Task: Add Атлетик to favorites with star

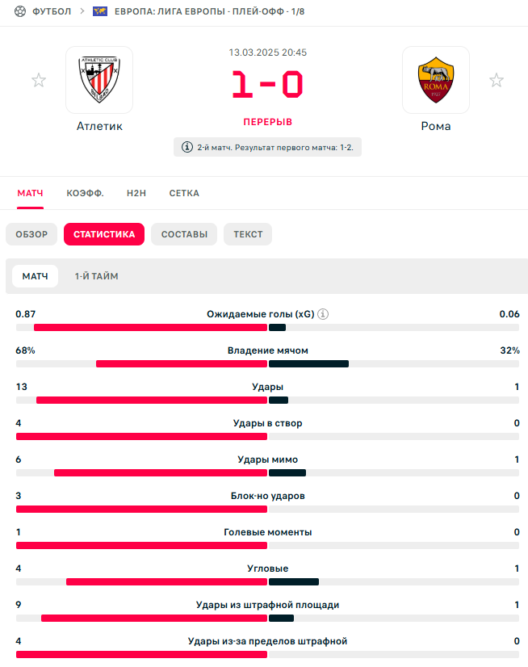Action: coord(39,80)
